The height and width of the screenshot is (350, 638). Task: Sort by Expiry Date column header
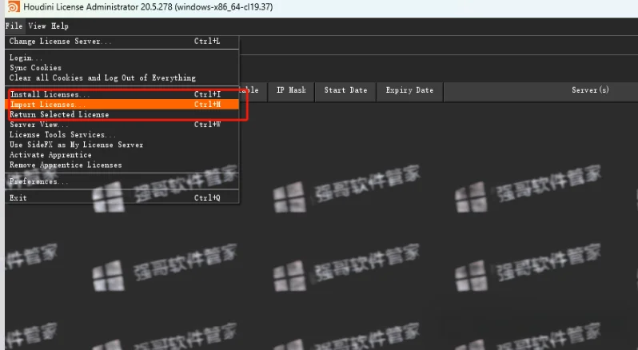(x=409, y=90)
